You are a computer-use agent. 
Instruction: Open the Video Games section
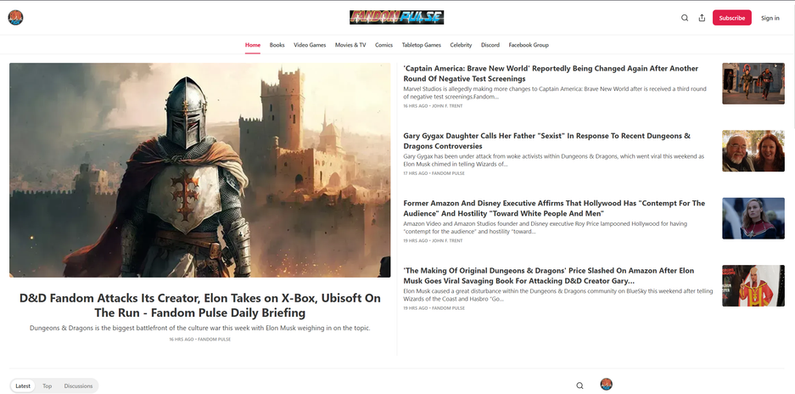pyautogui.click(x=310, y=45)
